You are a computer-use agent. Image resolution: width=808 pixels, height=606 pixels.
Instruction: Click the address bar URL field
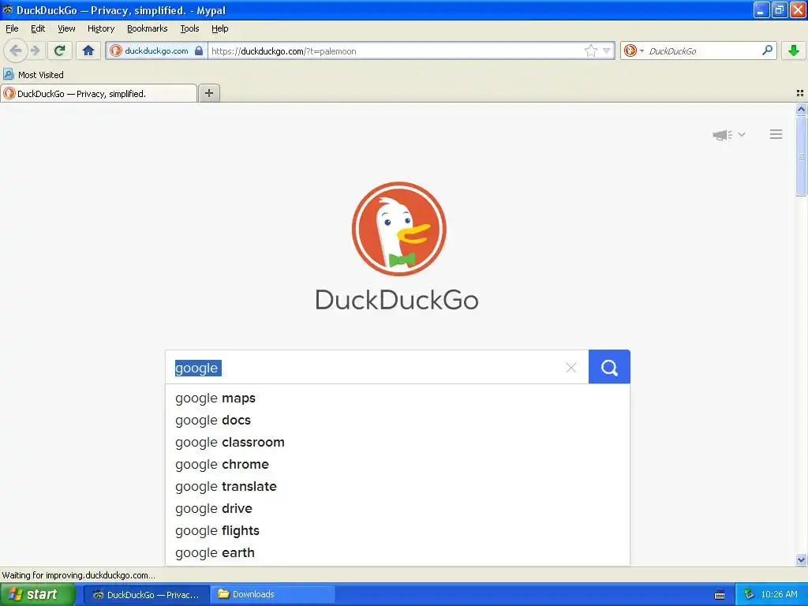[395, 51]
